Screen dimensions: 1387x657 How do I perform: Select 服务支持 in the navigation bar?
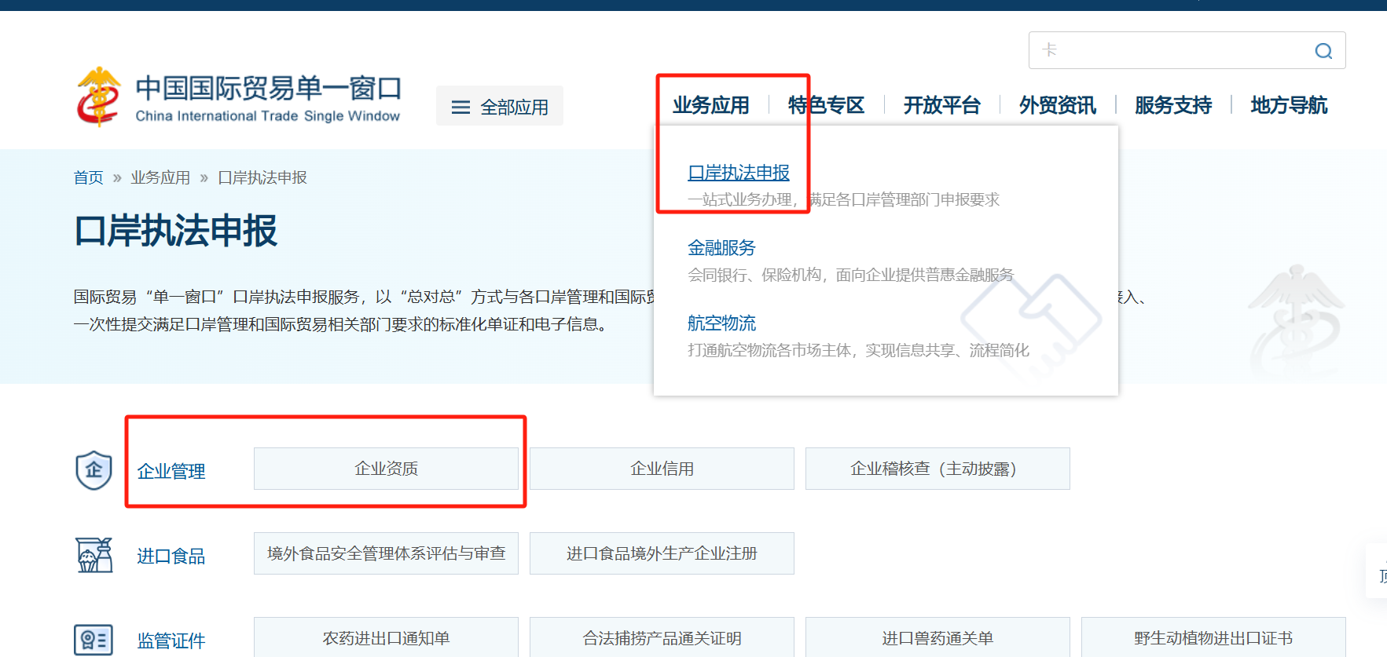[x=1172, y=105]
